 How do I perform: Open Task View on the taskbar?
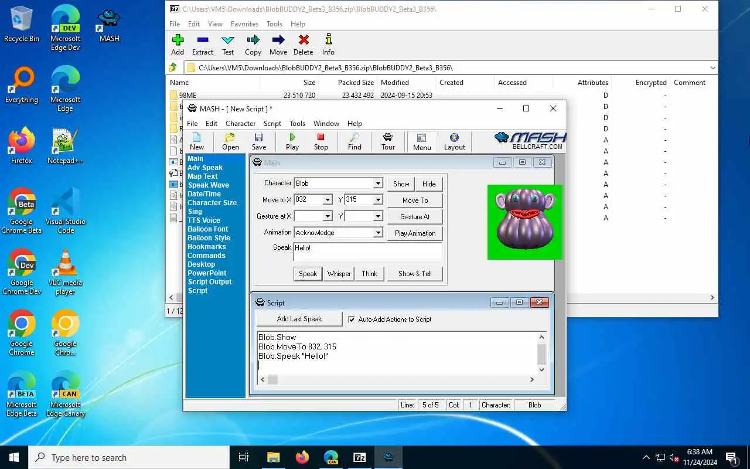244,457
